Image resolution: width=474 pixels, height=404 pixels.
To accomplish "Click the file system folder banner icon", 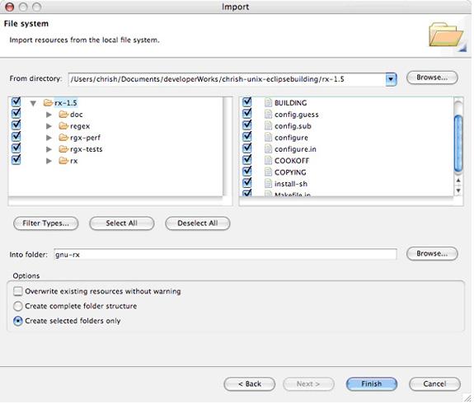I will [x=447, y=35].
